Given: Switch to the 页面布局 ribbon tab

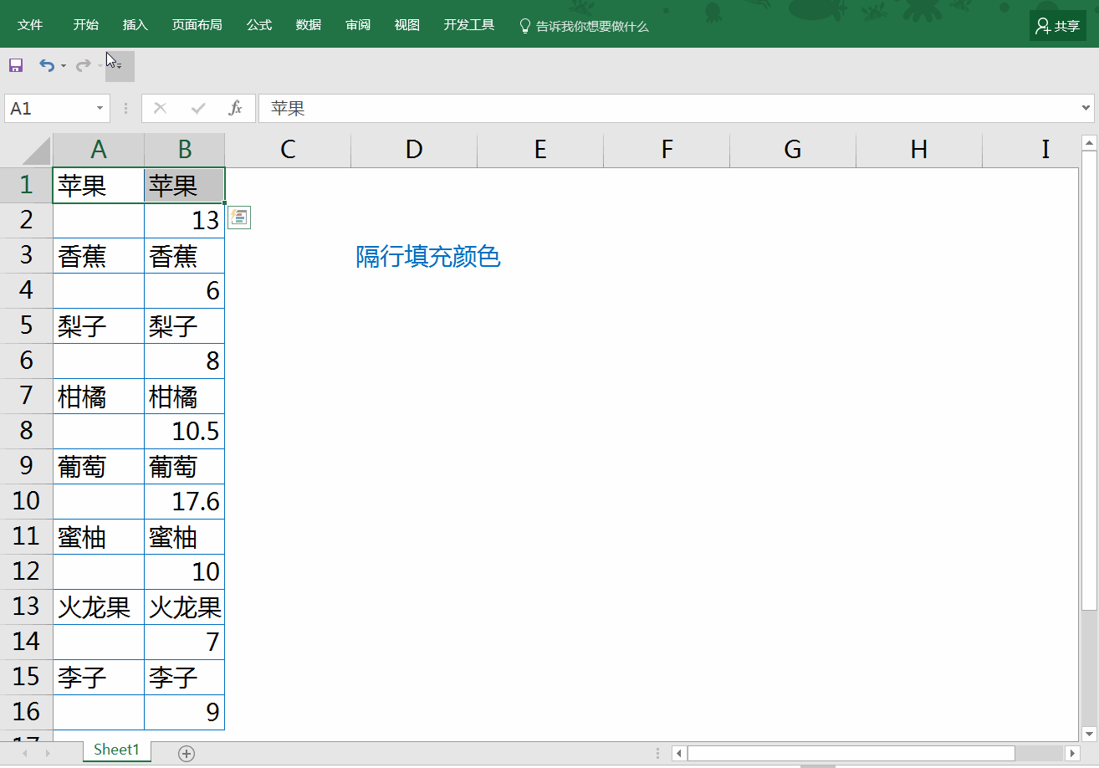Looking at the screenshot, I should [x=197, y=25].
